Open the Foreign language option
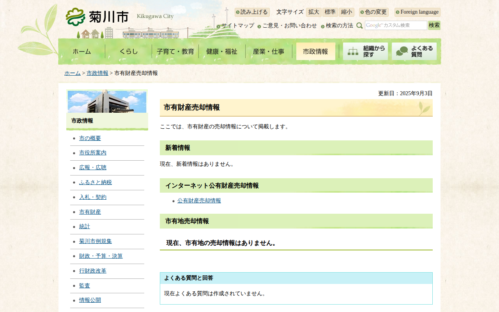 (418, 12)
